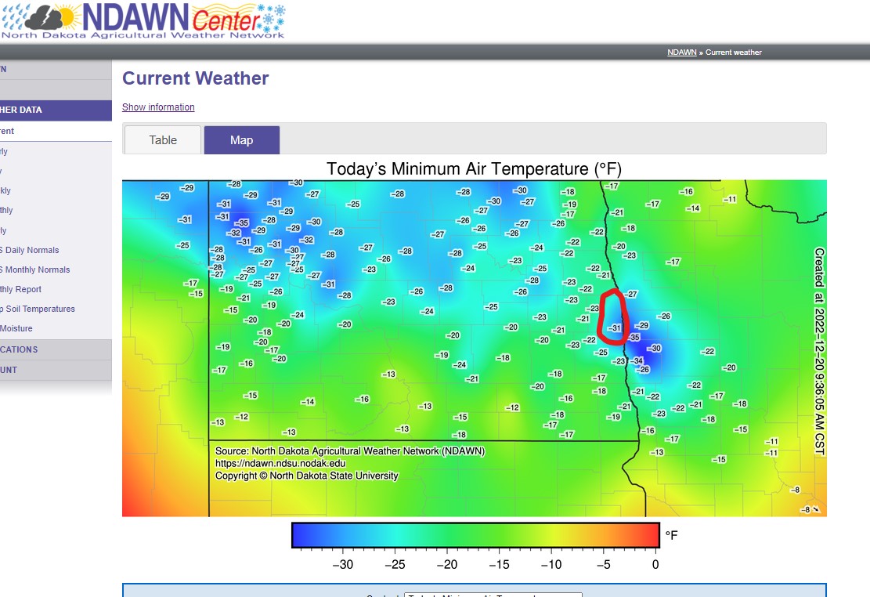Screen dimensions: 870x597
Task: Click the -34 station reading on the map
Action: pyautogui.click(x=637, y=361)
